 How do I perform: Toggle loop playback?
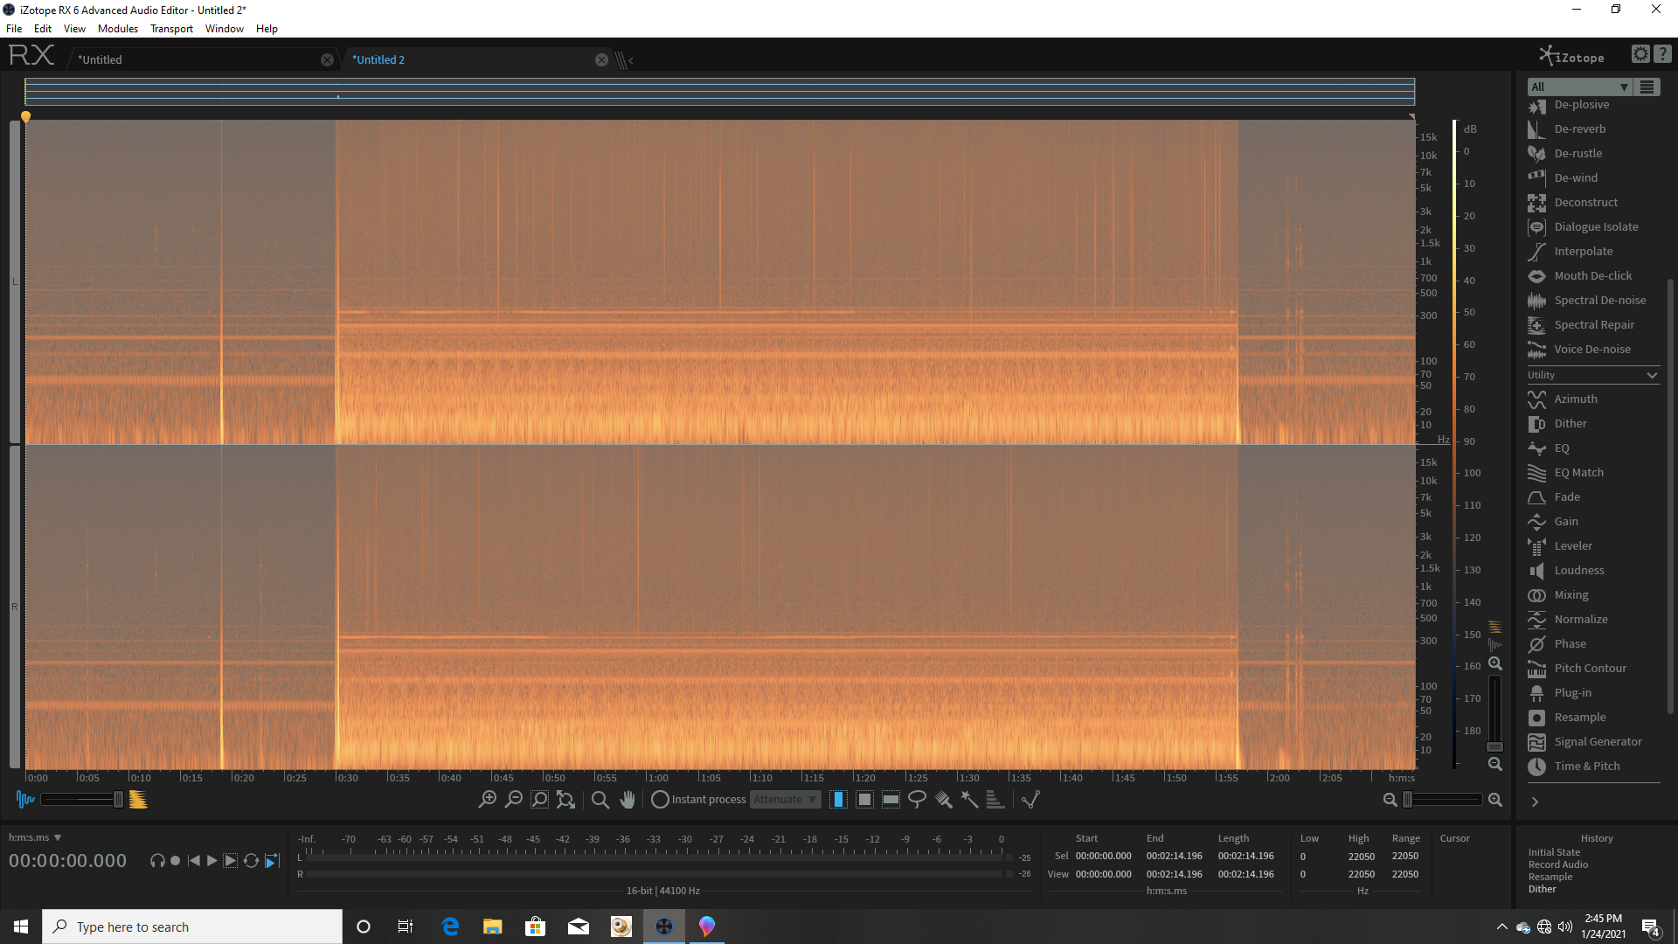[x=251, y=860]
